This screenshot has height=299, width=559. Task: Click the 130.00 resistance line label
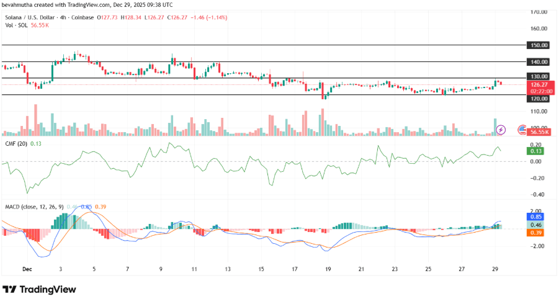[539, 76]
